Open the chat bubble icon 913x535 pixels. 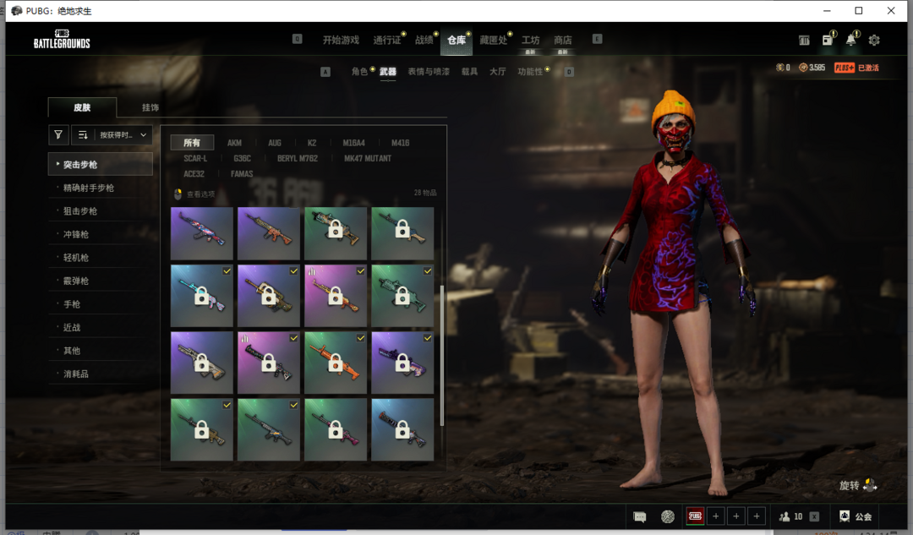coord(639,516)
